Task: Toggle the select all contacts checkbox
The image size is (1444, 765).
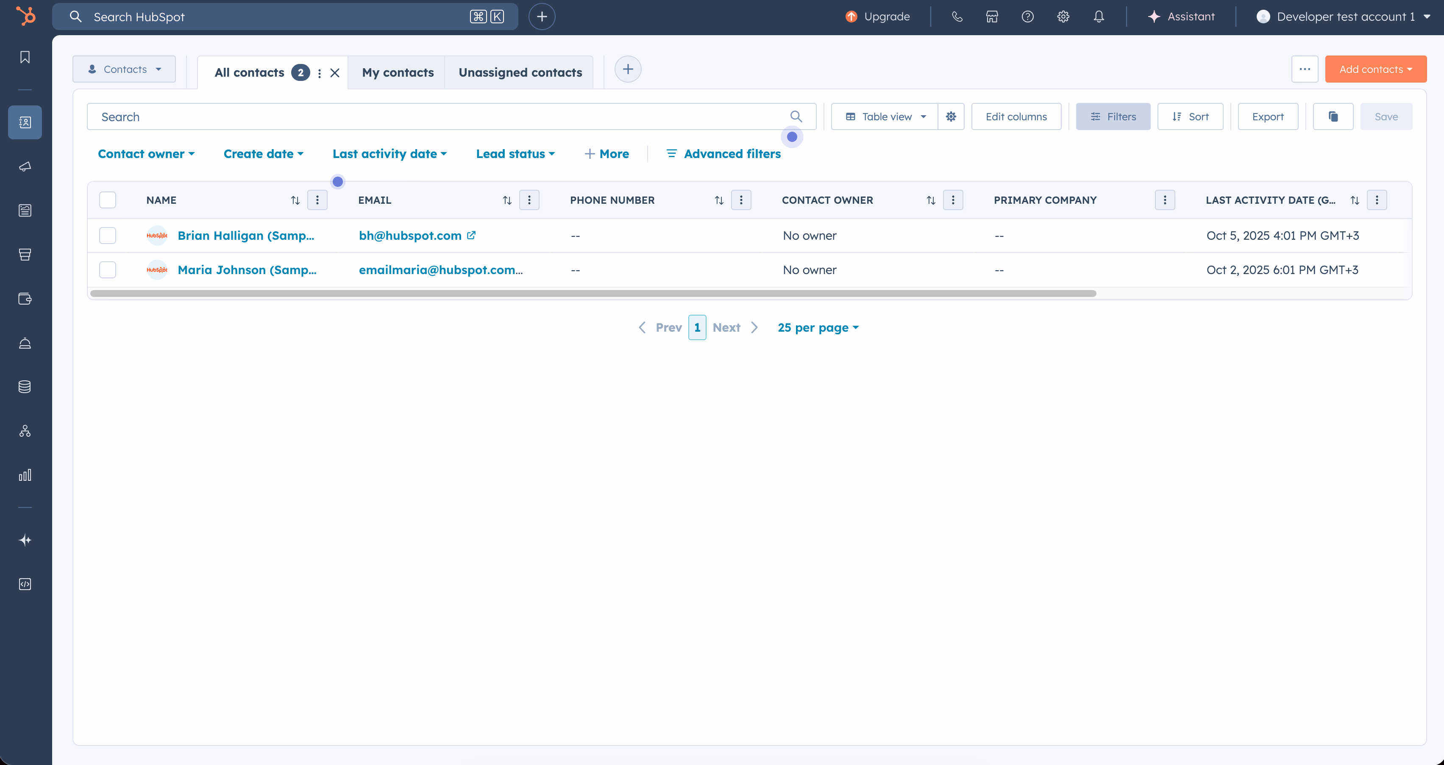Action: coord(108,200)
